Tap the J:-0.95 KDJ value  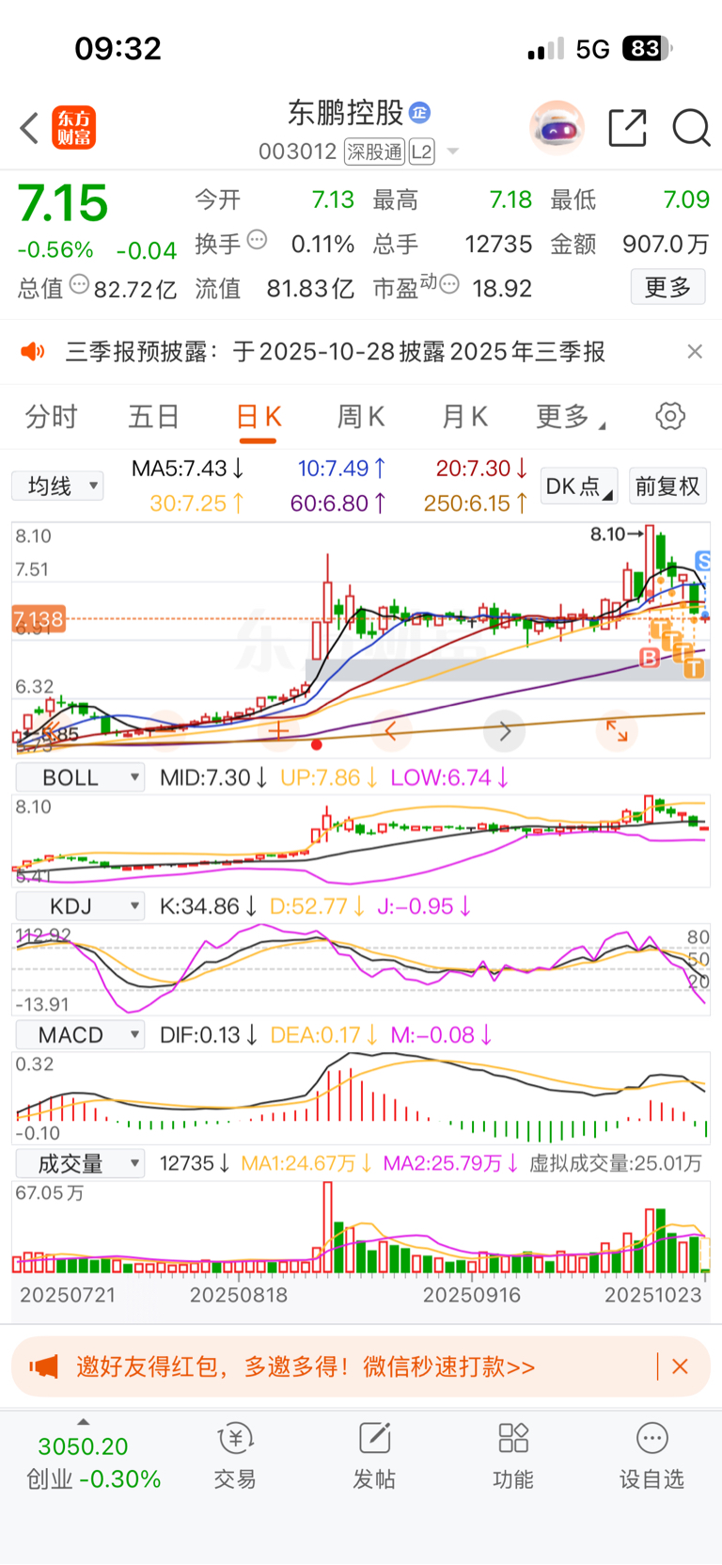[x=423, y=907]
